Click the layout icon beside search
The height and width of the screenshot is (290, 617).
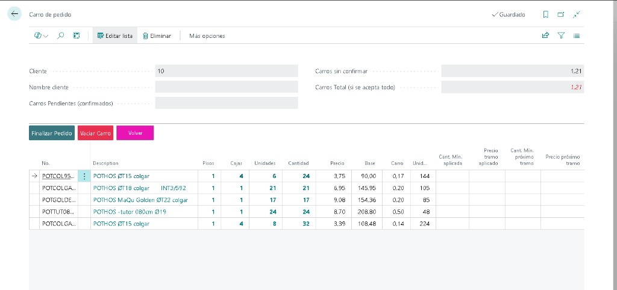[x=77, y=35]
